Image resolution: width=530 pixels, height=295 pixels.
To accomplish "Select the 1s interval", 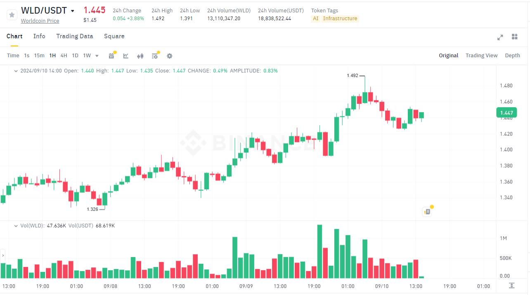I will pos(27,56).
